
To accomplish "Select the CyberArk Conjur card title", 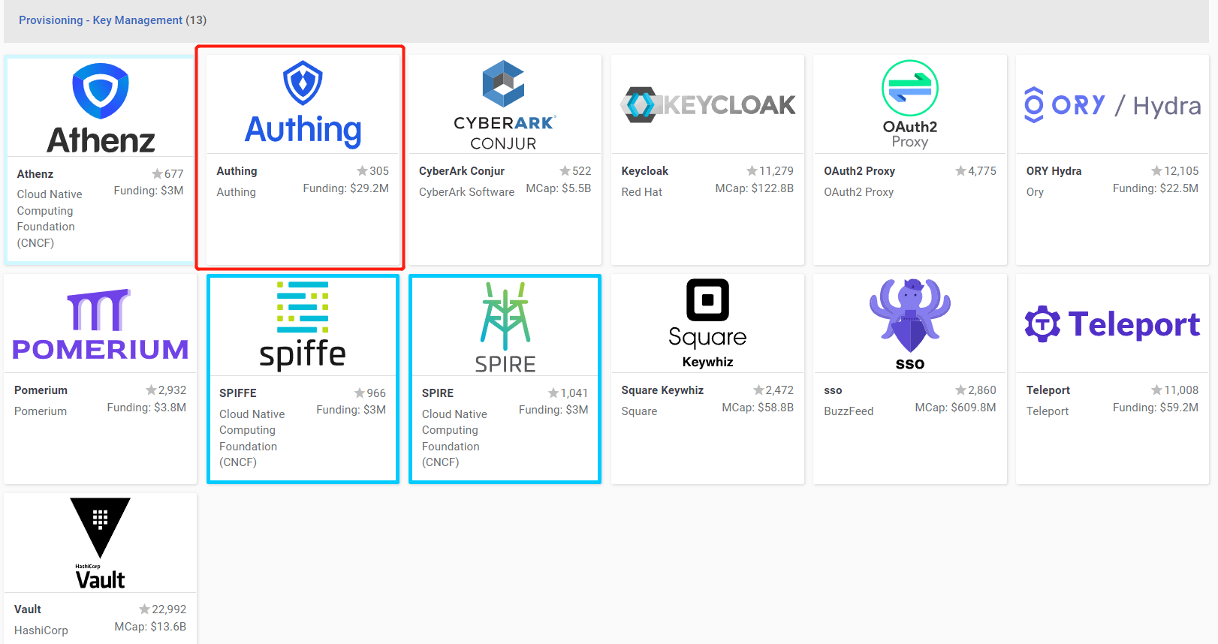I will 462,171.
